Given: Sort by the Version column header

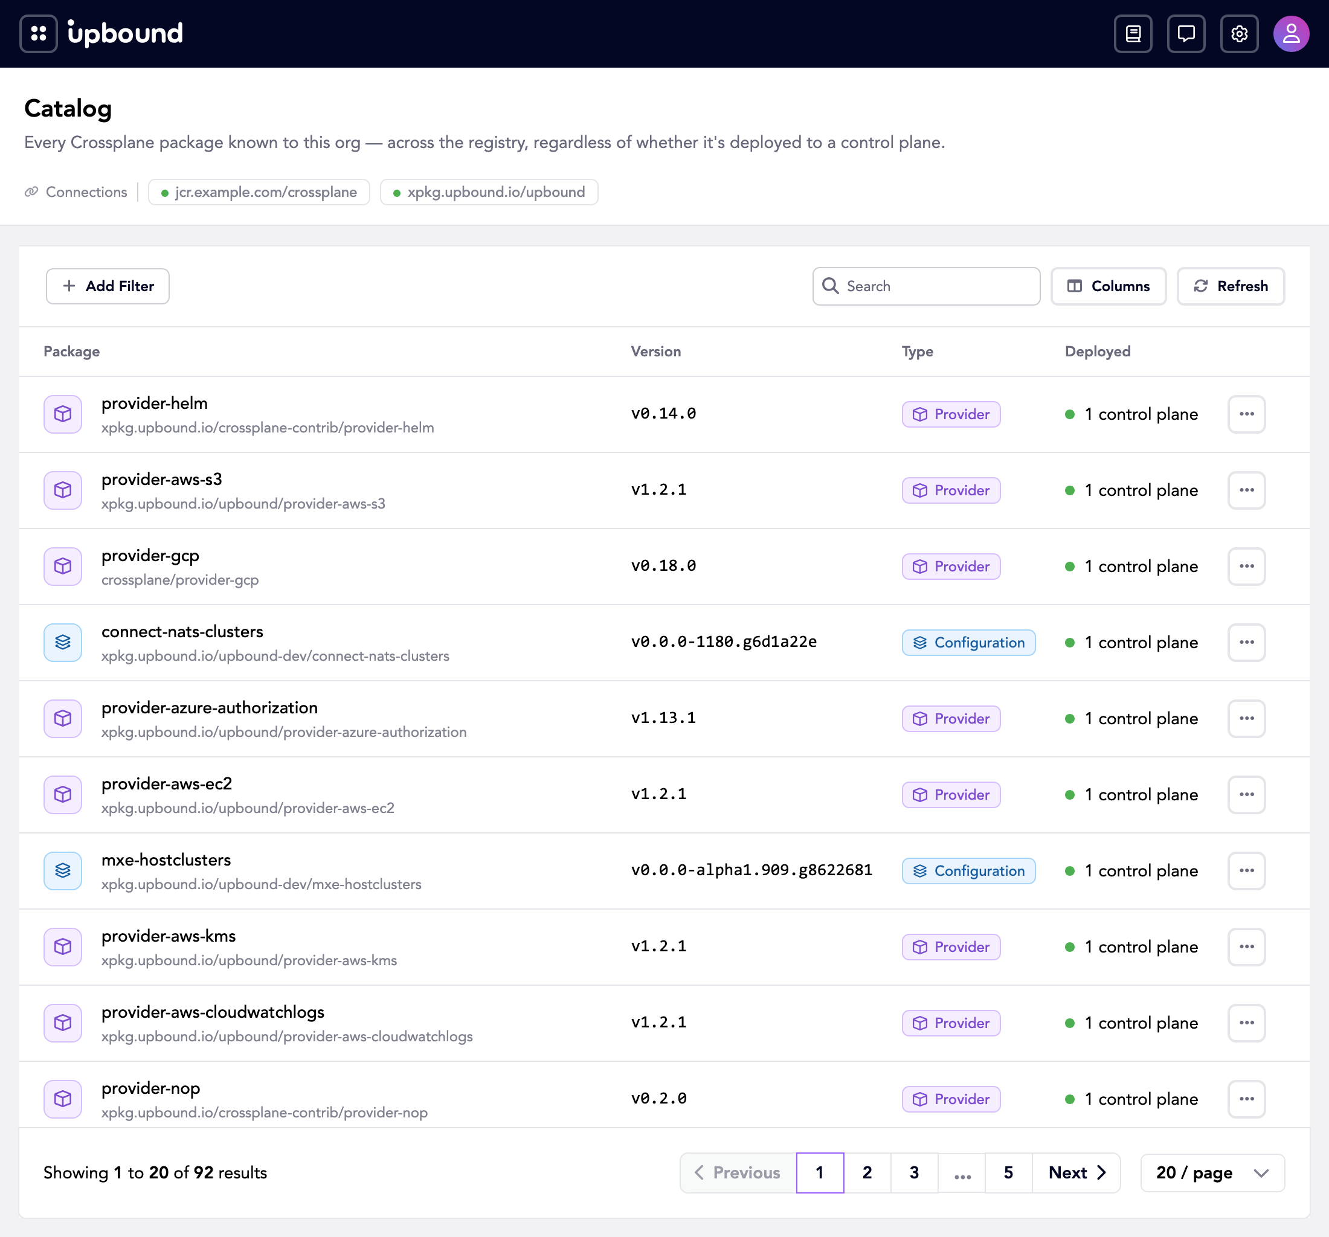Looking at the screenshot, I should [656, 352].
